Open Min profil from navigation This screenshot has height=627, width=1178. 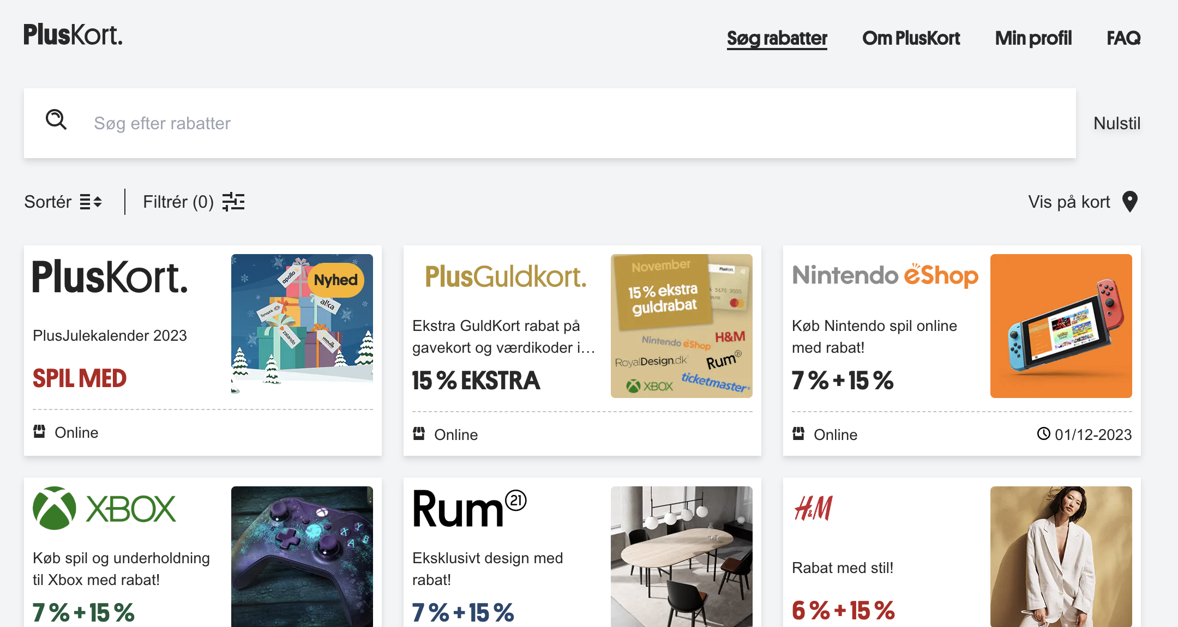click(x=1033, y=38)
